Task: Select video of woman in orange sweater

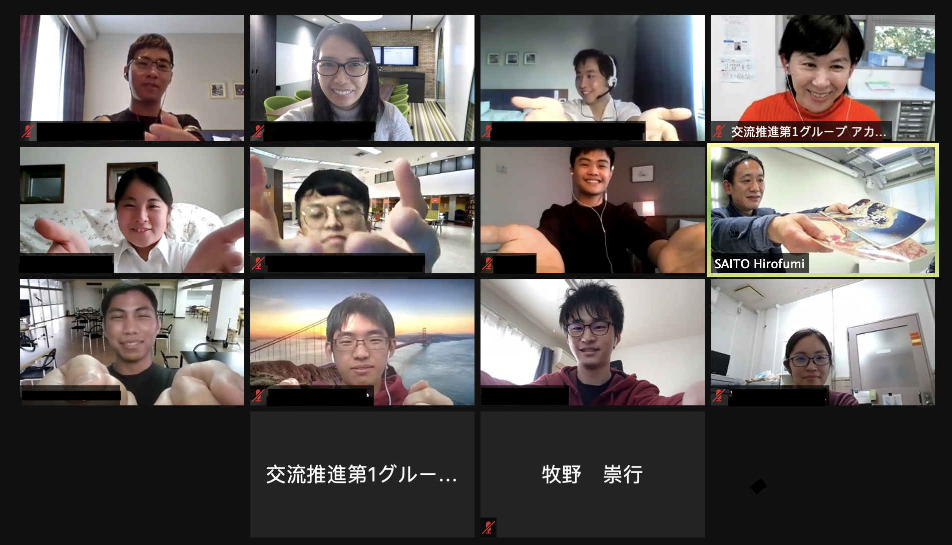Action: tap(823, 78)
